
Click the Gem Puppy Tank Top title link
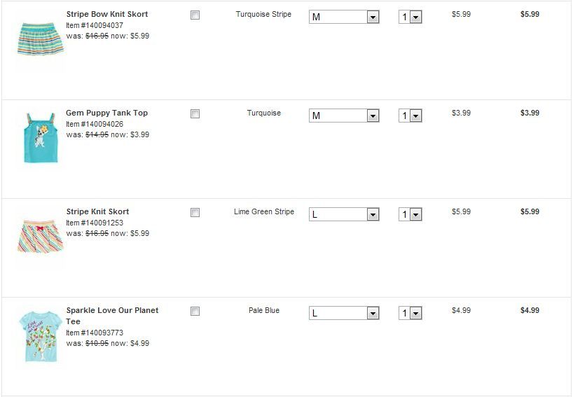(106, 113)
